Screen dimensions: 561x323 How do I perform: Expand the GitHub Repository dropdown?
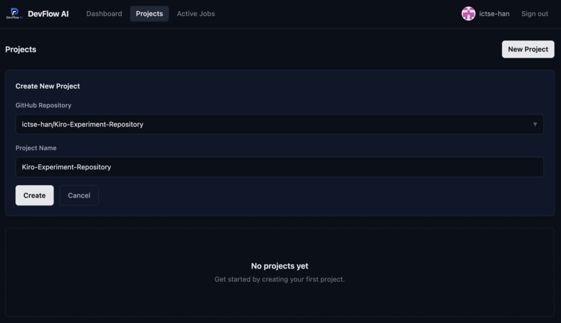click(x=279, y=124)
